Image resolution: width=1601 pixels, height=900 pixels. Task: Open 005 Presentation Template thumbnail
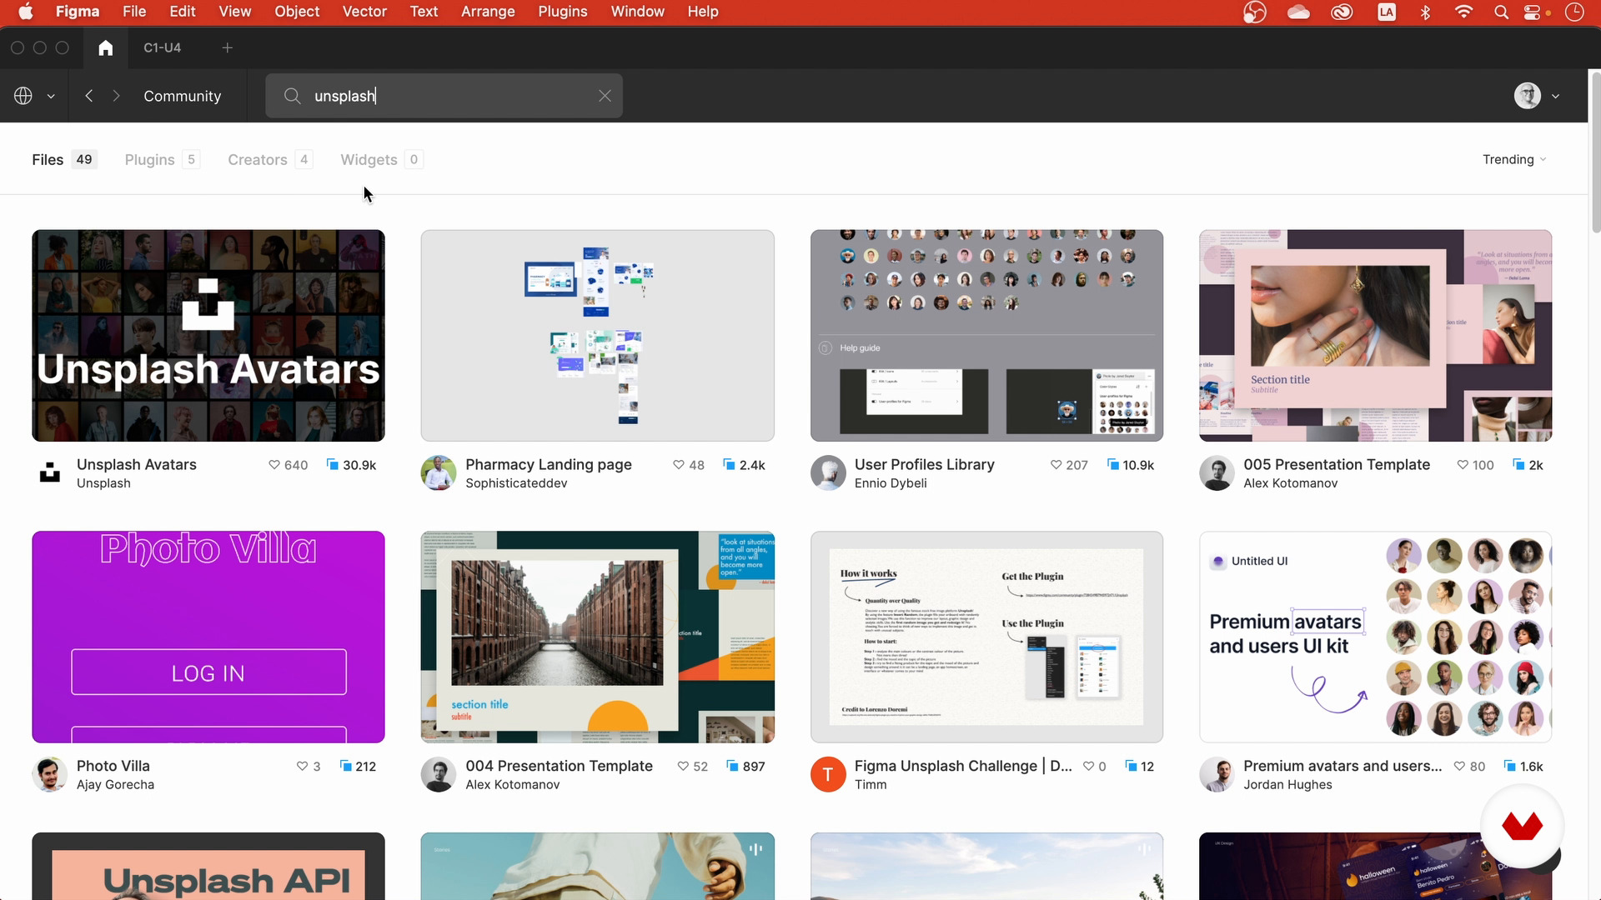tap(1375, 336)
